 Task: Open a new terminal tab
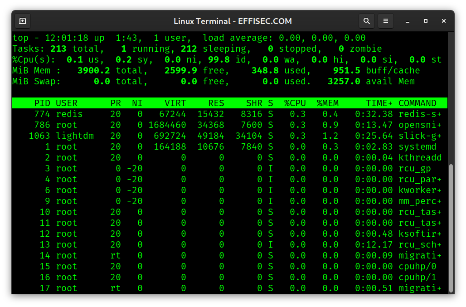click(22, 21)
